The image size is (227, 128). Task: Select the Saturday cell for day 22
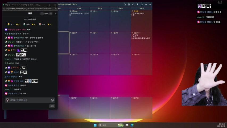coord(142,43)
